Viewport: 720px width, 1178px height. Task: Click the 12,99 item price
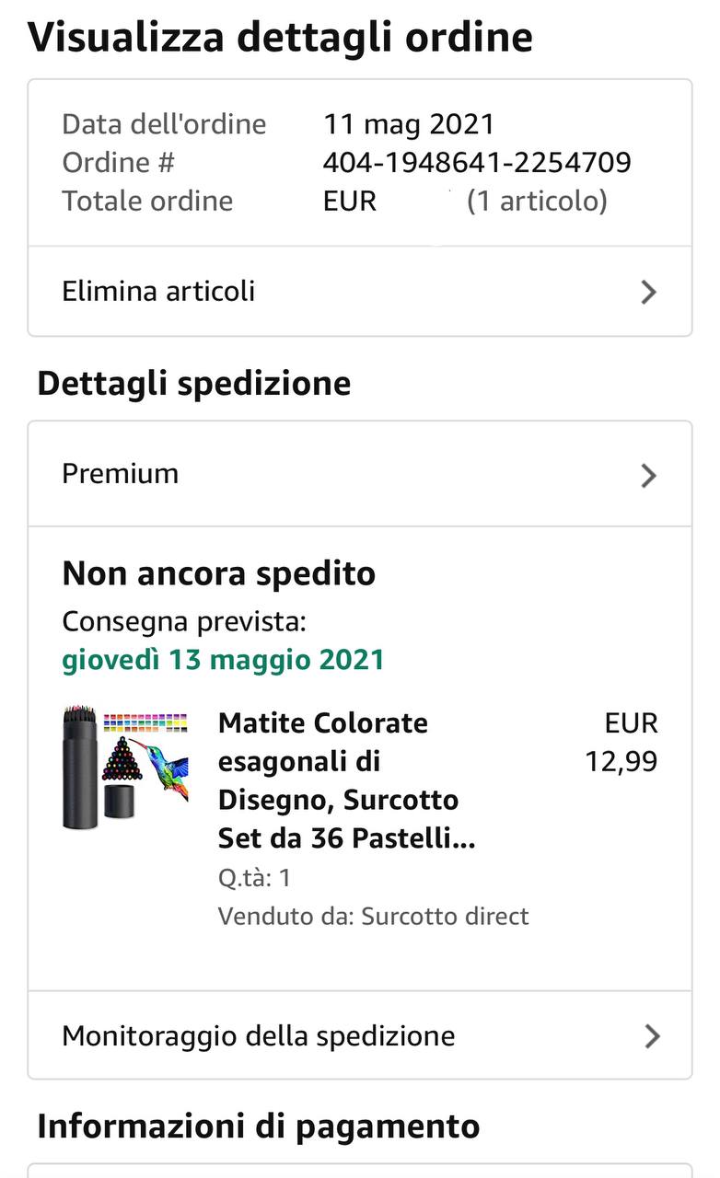click(x=621, y=762)
